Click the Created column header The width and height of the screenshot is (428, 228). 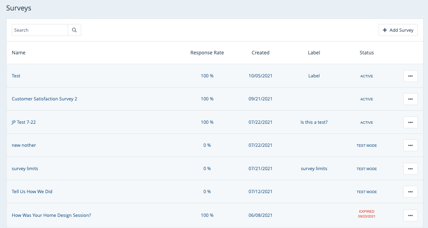(x=260, y=53)
